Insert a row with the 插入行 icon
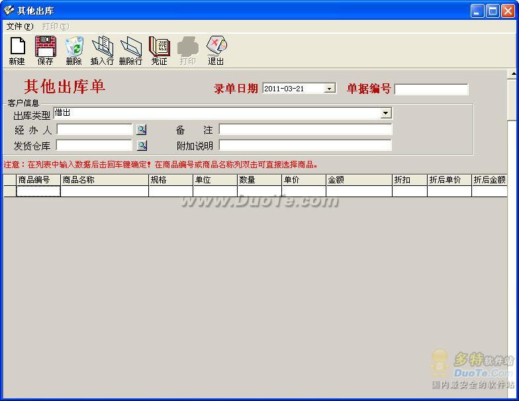Image resolution: width=519 pixels, height=401 pixels. click(x=102, y=51)
